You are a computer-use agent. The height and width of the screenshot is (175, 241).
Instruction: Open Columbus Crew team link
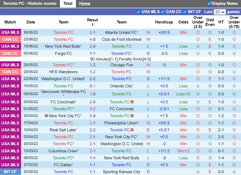[63, 151]
